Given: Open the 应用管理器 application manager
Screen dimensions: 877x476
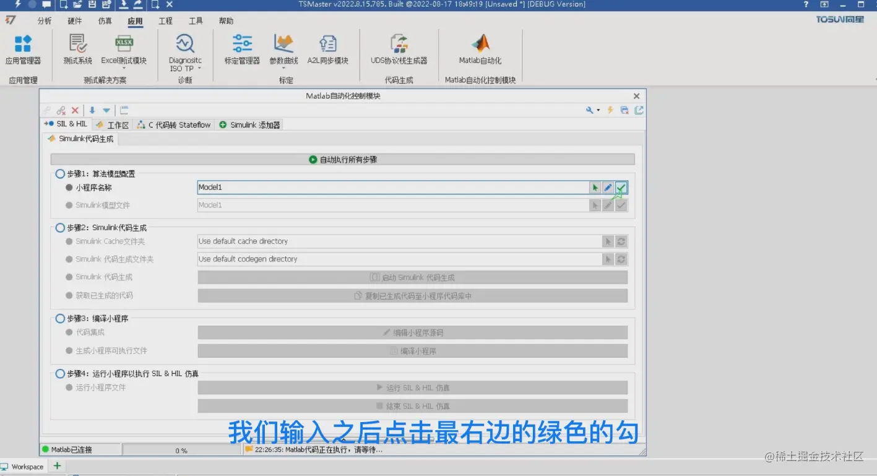Looking at the screenshot, I should point(23,50).
